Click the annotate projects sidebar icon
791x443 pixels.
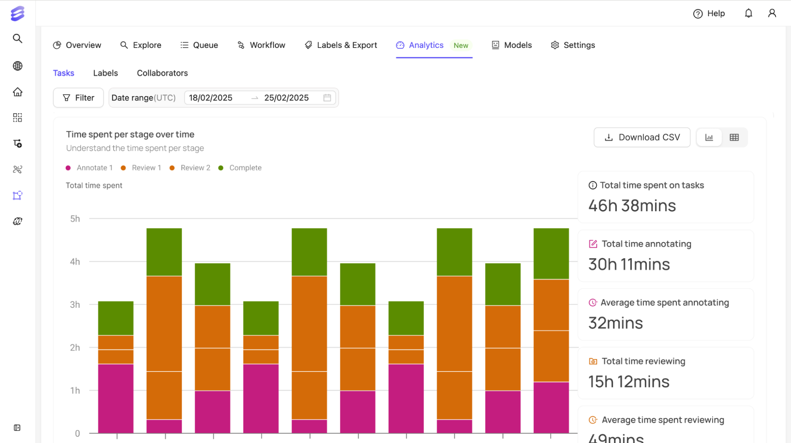tap(17, 195)
